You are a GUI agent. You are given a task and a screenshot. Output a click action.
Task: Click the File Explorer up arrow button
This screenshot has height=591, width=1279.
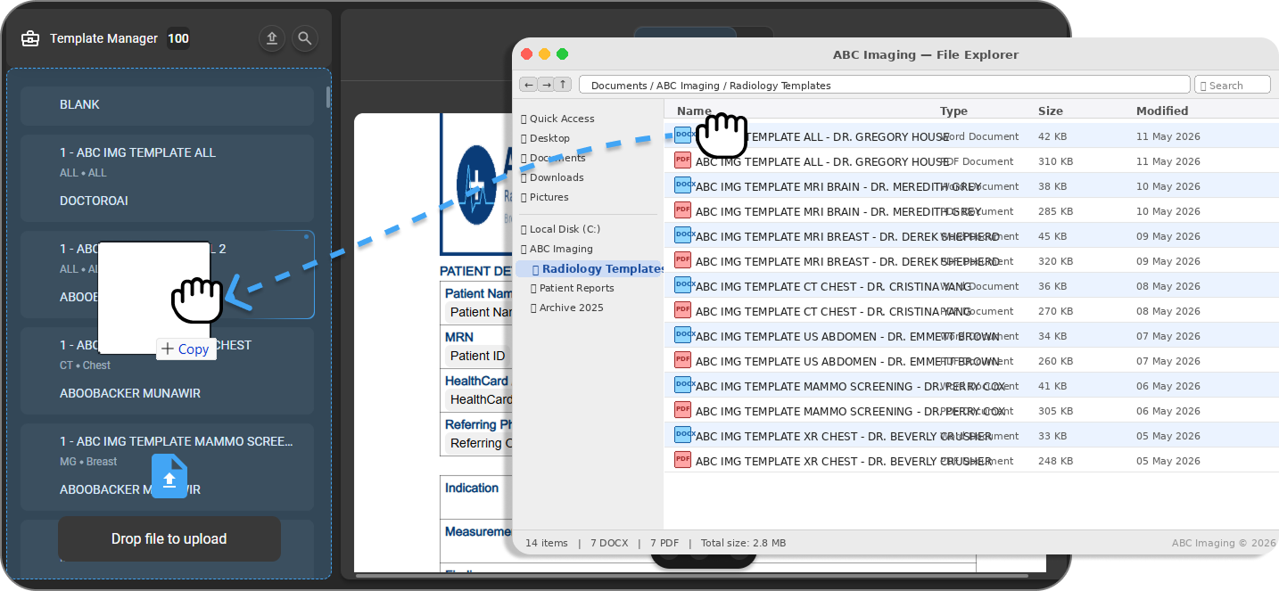click(x=563, y=85)
